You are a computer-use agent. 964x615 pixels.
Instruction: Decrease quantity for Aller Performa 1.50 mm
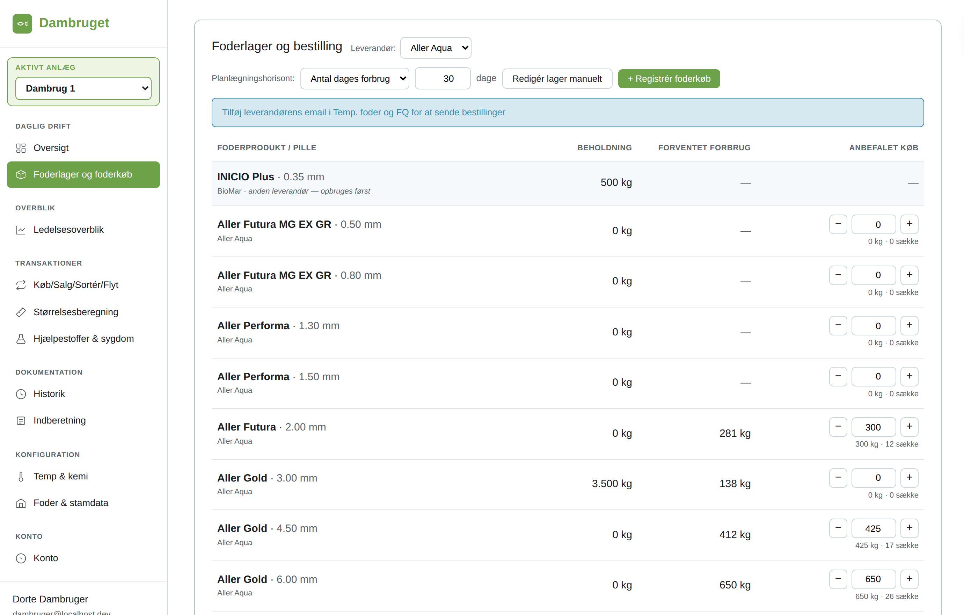[x=838, y=376]
